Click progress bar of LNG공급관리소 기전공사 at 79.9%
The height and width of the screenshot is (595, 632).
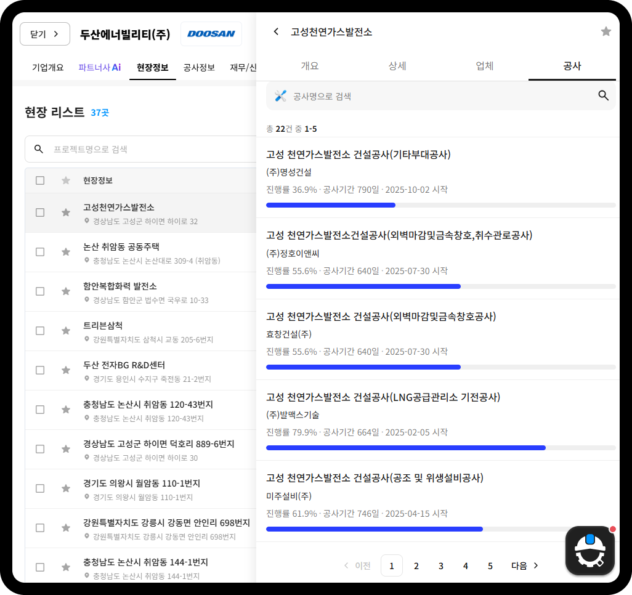click(441, 448)
